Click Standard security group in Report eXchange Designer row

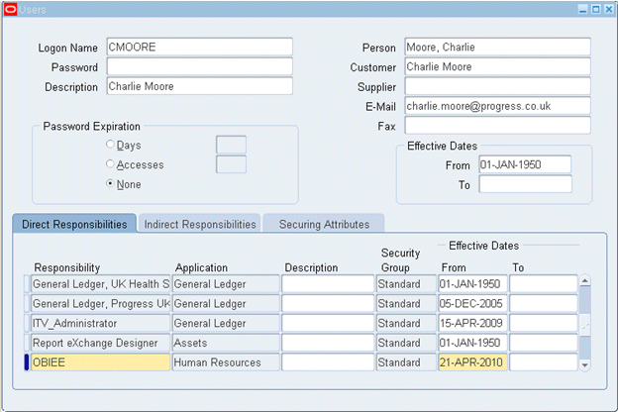point(406,343)
